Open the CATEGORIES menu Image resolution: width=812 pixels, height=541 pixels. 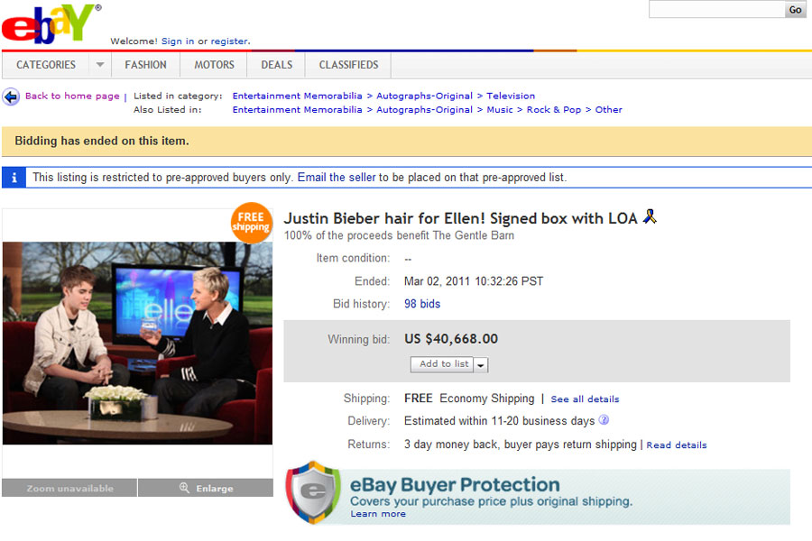46,65
